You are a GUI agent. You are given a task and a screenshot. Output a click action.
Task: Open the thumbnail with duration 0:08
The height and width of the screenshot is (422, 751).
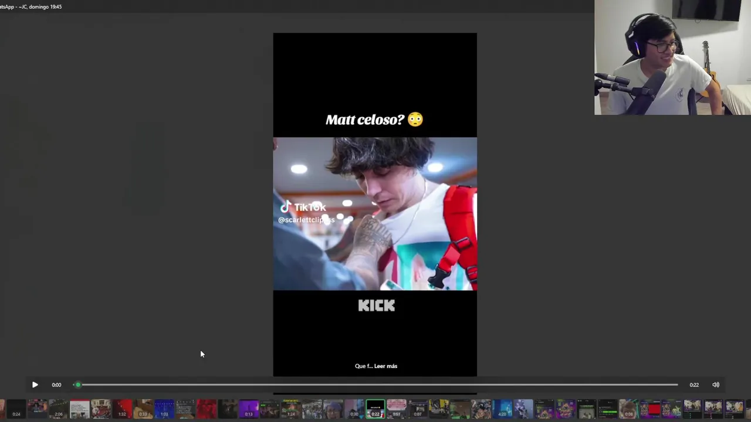click(628, 409)
